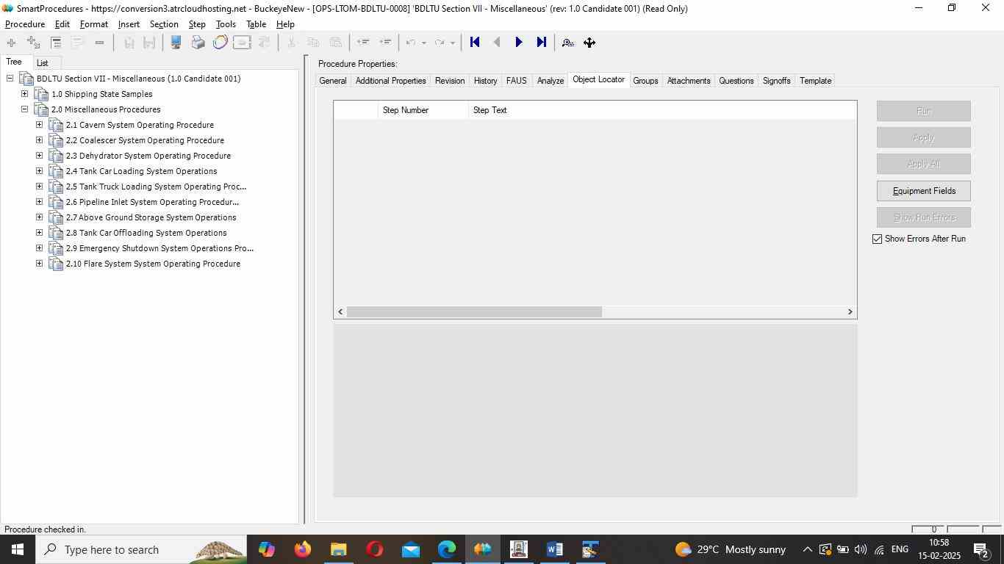1004x564 pixels.
Task: Click the find/search icon beside move arrows
Action: [x=567, y=43]
